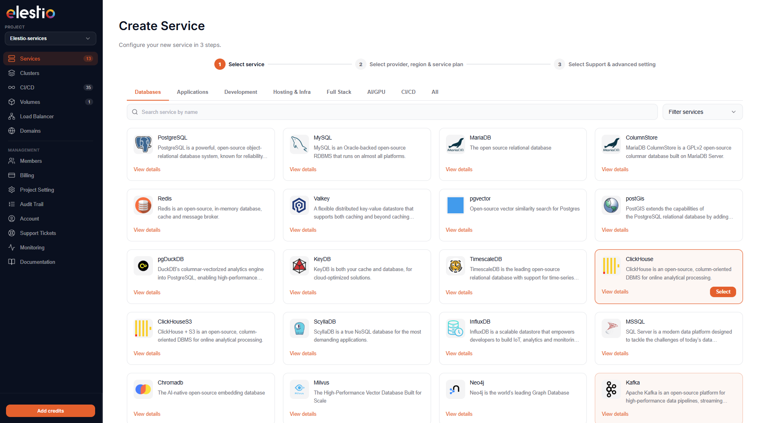Switch to the Applications tab
Viewport: 767px width, 423px height.
pyautogui.click(x=193, y=92)
